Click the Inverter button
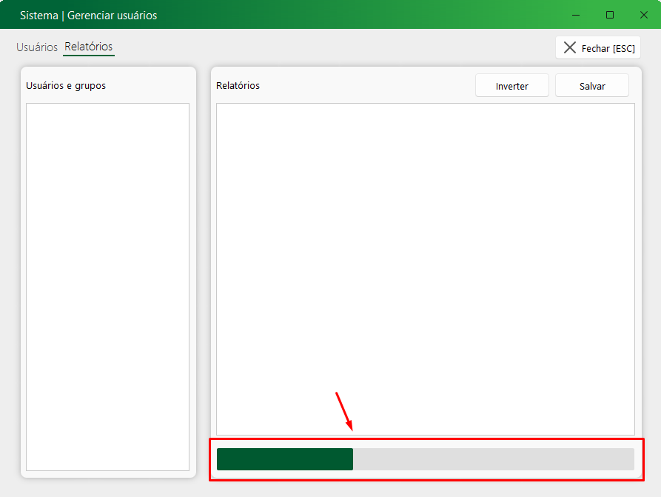 [511, 86]
